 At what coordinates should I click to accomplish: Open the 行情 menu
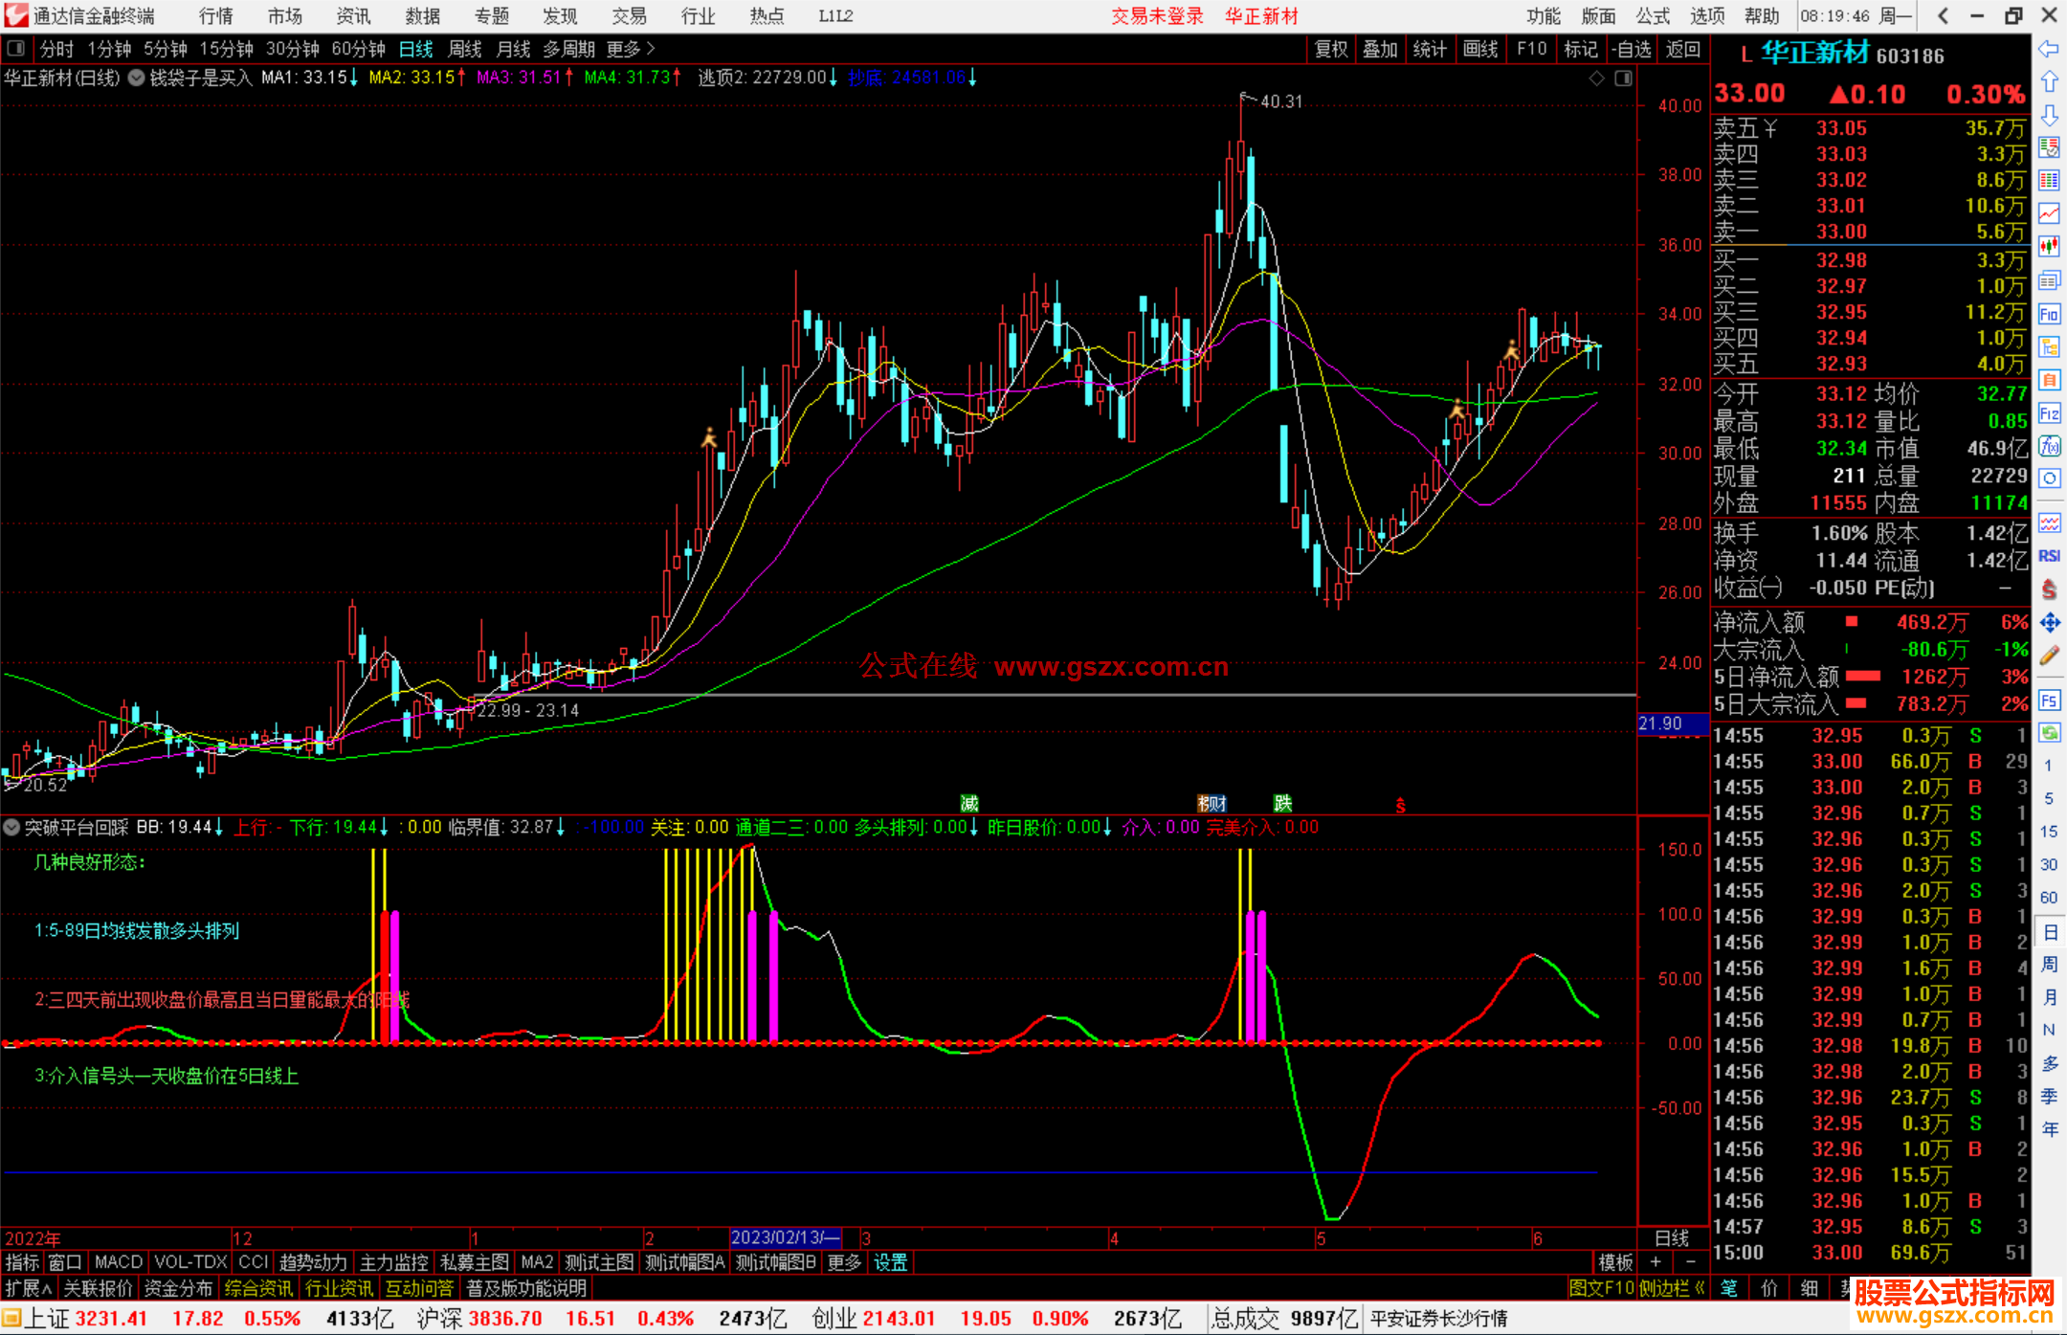click(216, 15)
